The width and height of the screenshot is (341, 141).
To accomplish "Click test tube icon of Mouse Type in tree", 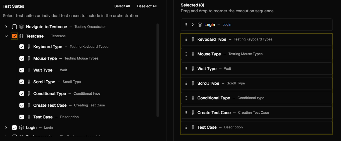I will 29,59.
